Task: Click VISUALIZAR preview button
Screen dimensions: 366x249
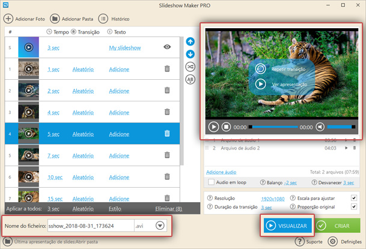Action: pos(287,226)
